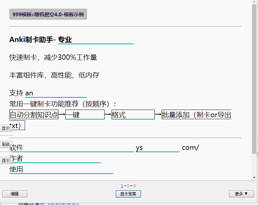Reveal the cloze blank after 支持 an
The image size is (258, 205).
pyautogui.click(x=56, y=93)
